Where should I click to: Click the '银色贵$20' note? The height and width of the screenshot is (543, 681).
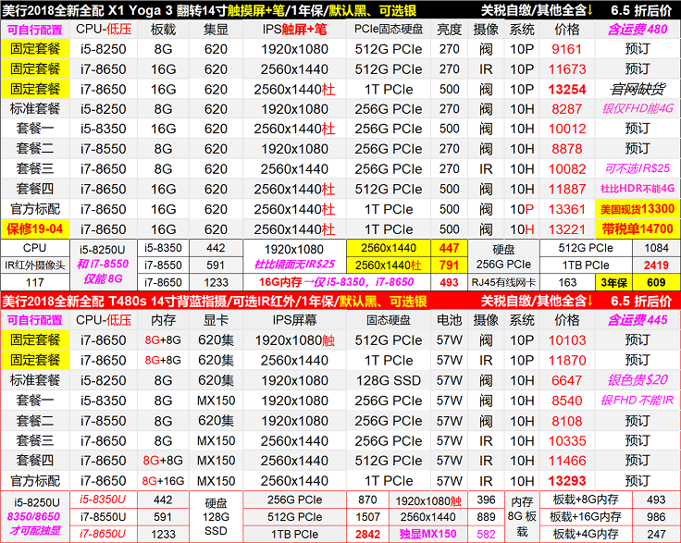[638, 380]
